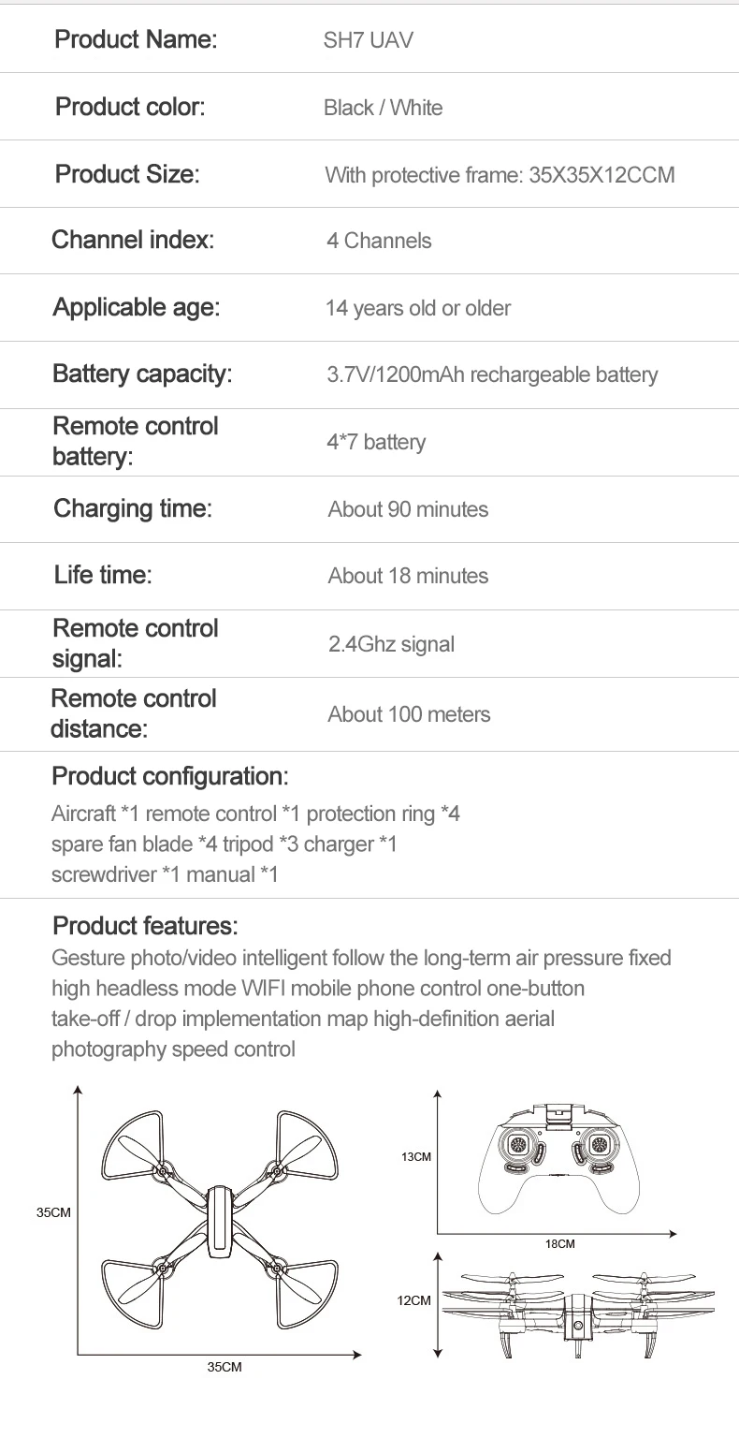Click the 13CM height label
The width and height of the screenshot is (739, 1438).
(416, 1158)
